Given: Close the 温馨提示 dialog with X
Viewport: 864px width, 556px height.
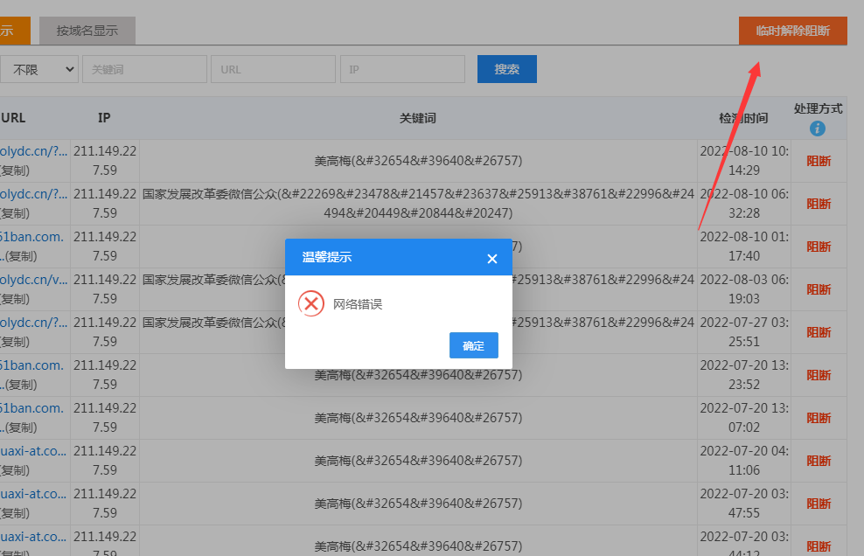Looking at the screenshot, I should pyautogui.click(x=491, y=259).
